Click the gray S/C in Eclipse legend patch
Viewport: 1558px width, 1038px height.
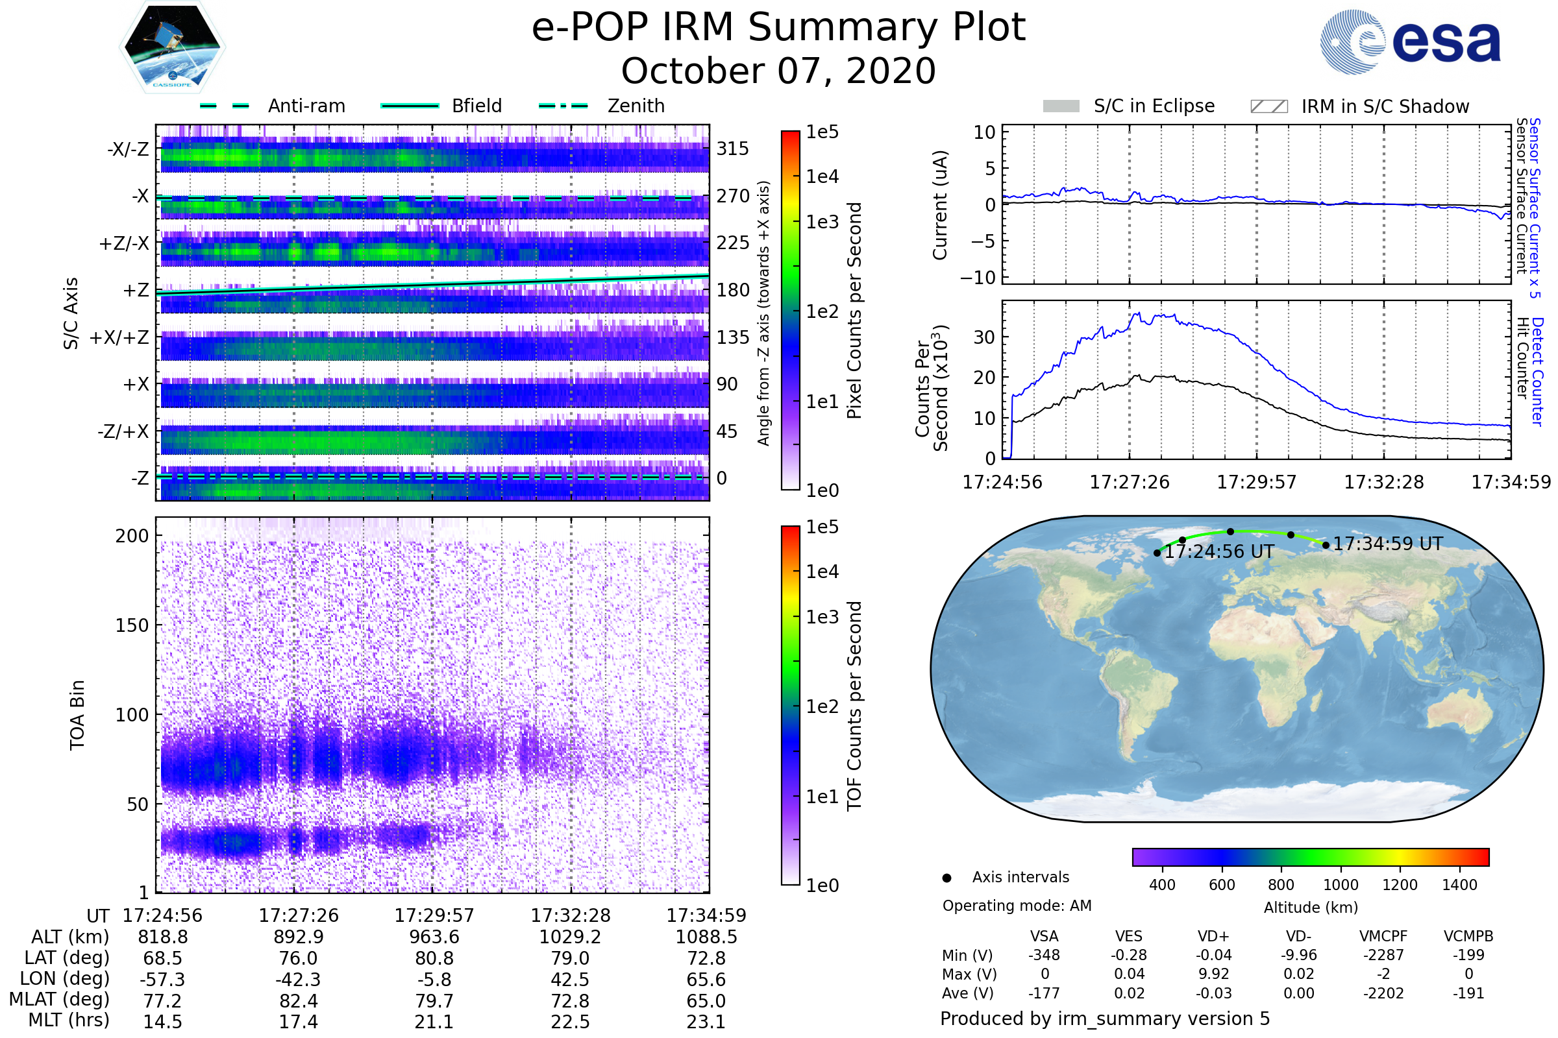1061,106
